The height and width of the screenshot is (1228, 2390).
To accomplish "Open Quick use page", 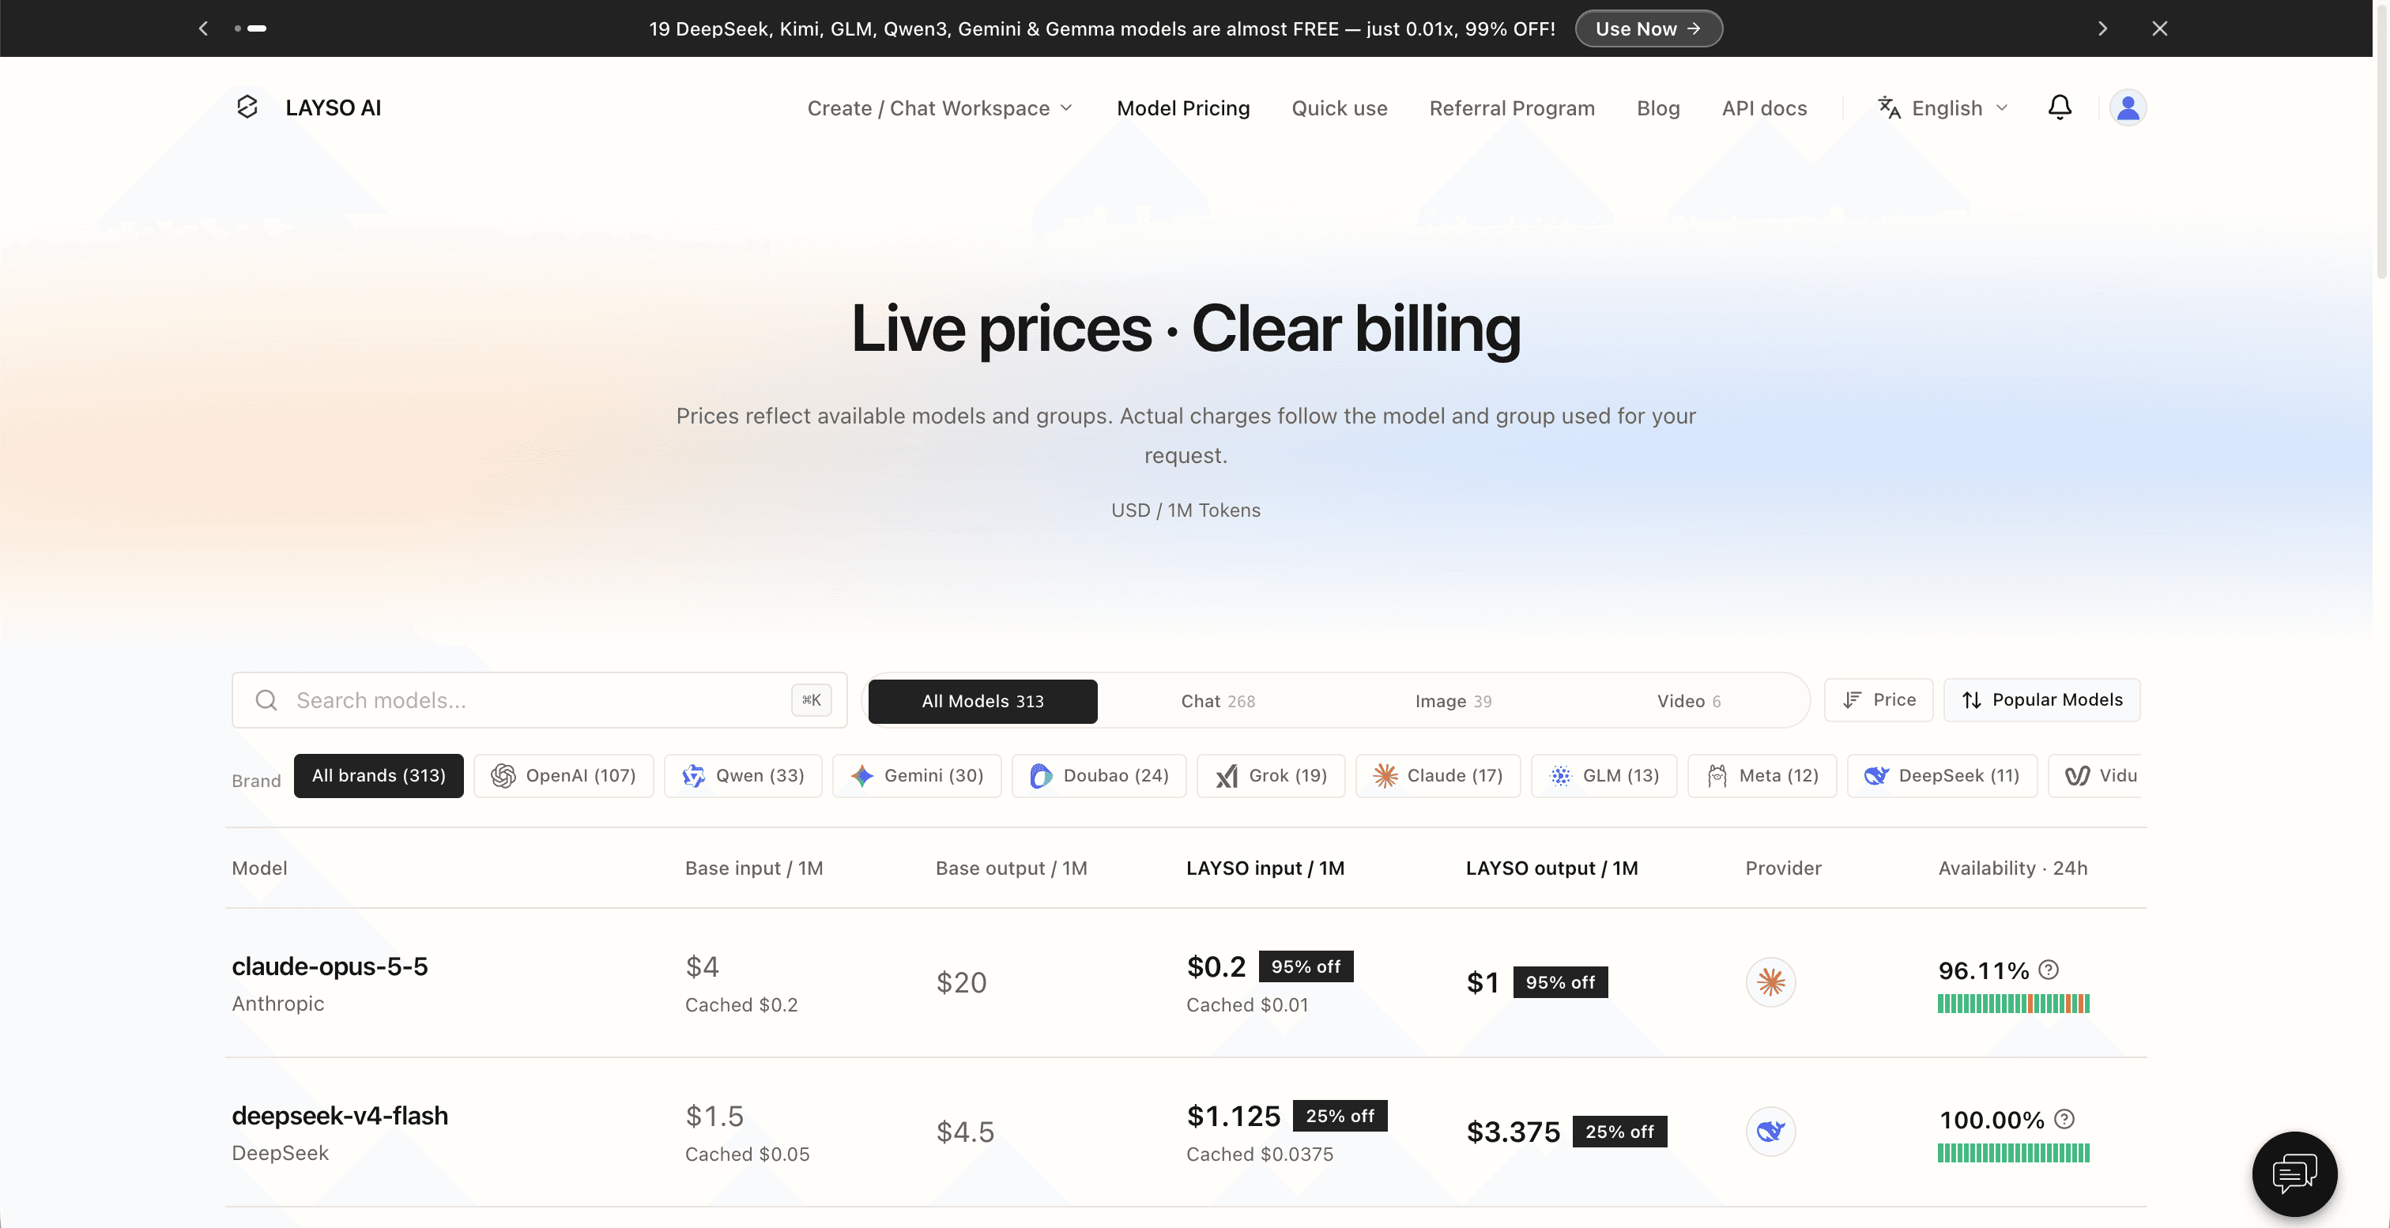I will coord(1339,108).
